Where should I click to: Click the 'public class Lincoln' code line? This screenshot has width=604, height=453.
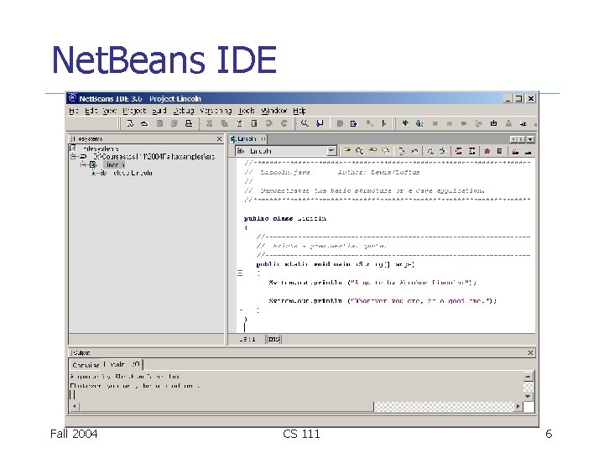pyautogui.click(x=285, y=219)
